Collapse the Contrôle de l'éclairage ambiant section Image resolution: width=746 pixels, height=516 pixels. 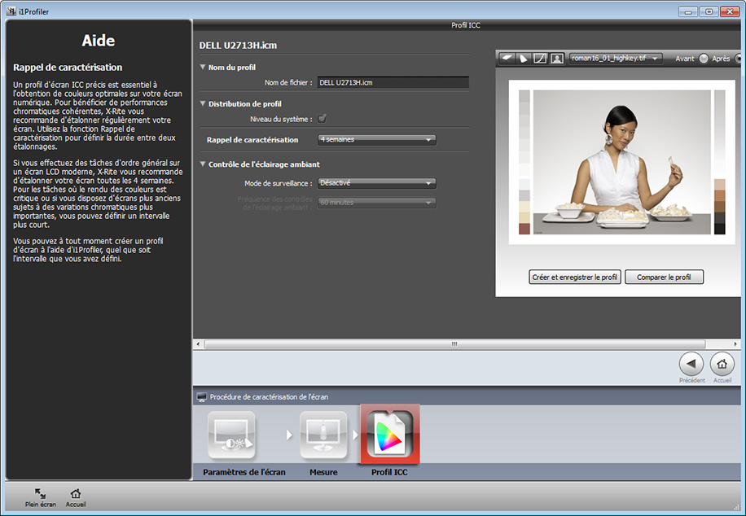point(203,164)
